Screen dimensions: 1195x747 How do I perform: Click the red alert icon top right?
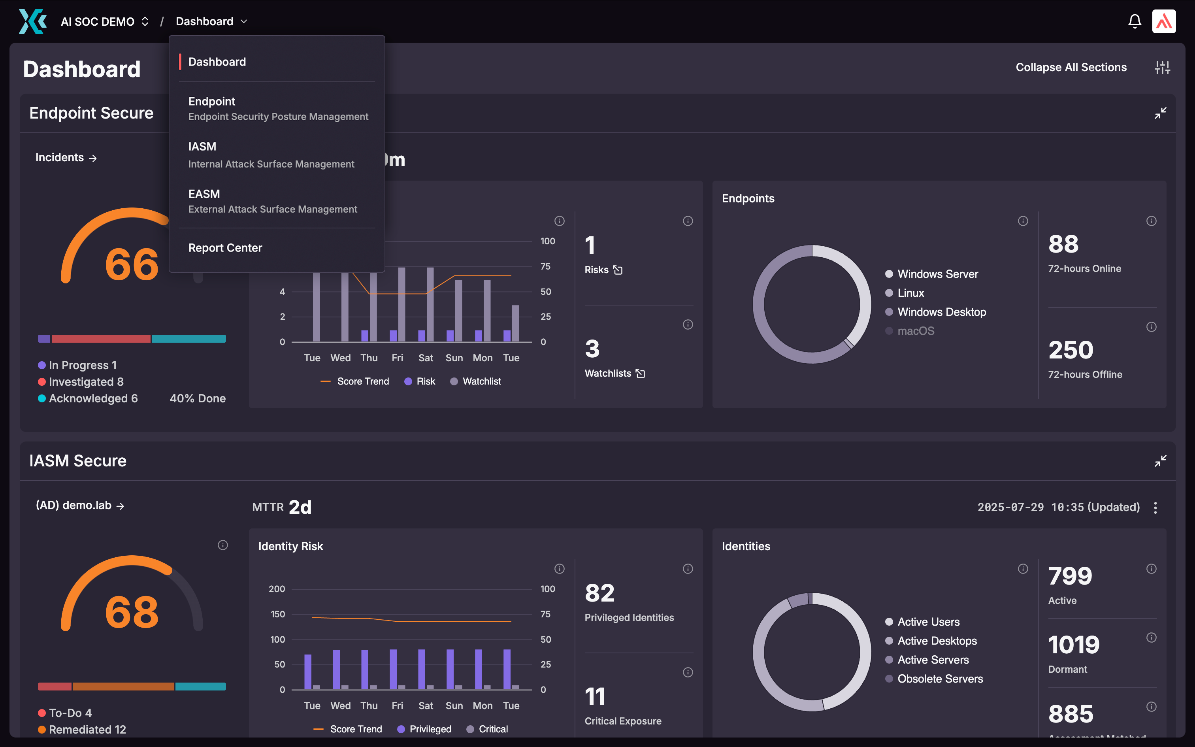tap(1164, 21)
